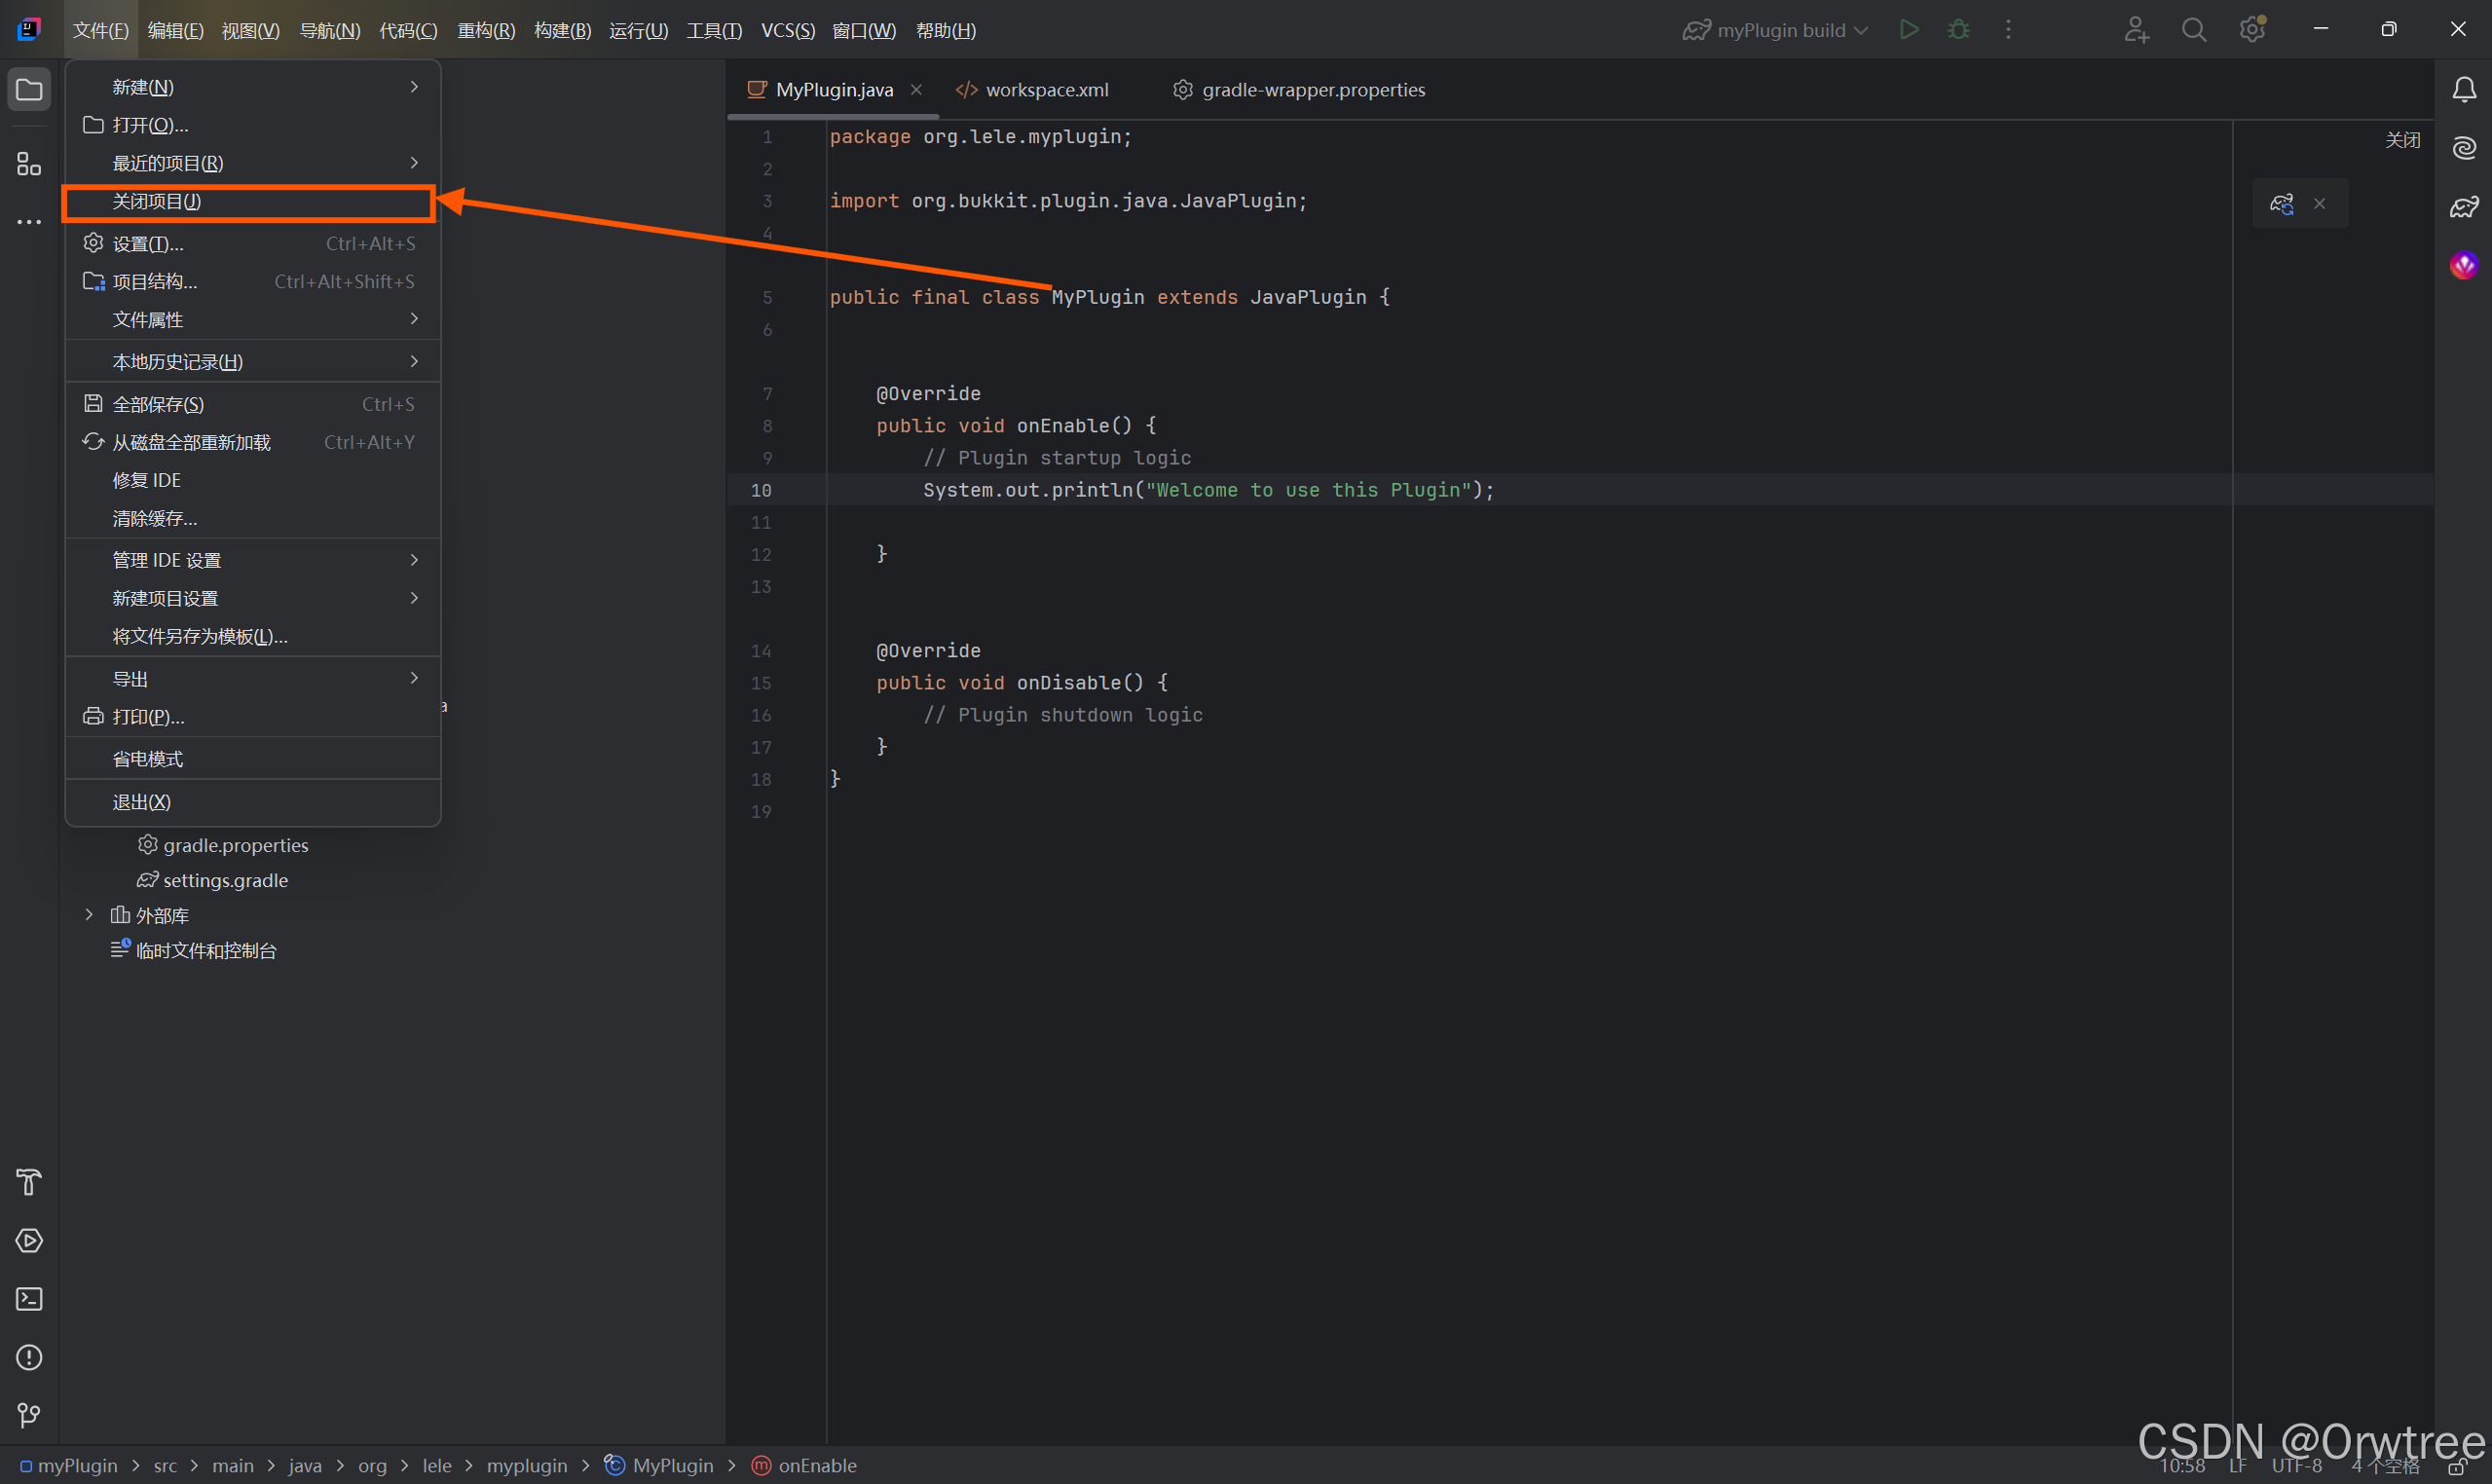
Task: Open the Problems tool window icon
Action: 29,1357
